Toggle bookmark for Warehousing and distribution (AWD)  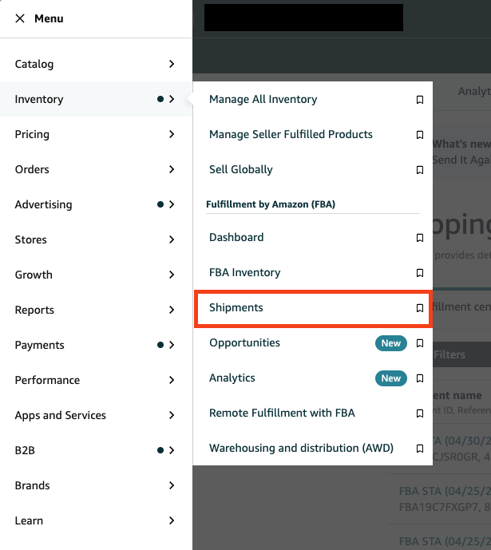coord(419,449)
